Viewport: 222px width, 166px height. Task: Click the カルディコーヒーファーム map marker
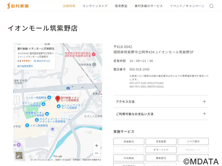click(x=37, y=120)
